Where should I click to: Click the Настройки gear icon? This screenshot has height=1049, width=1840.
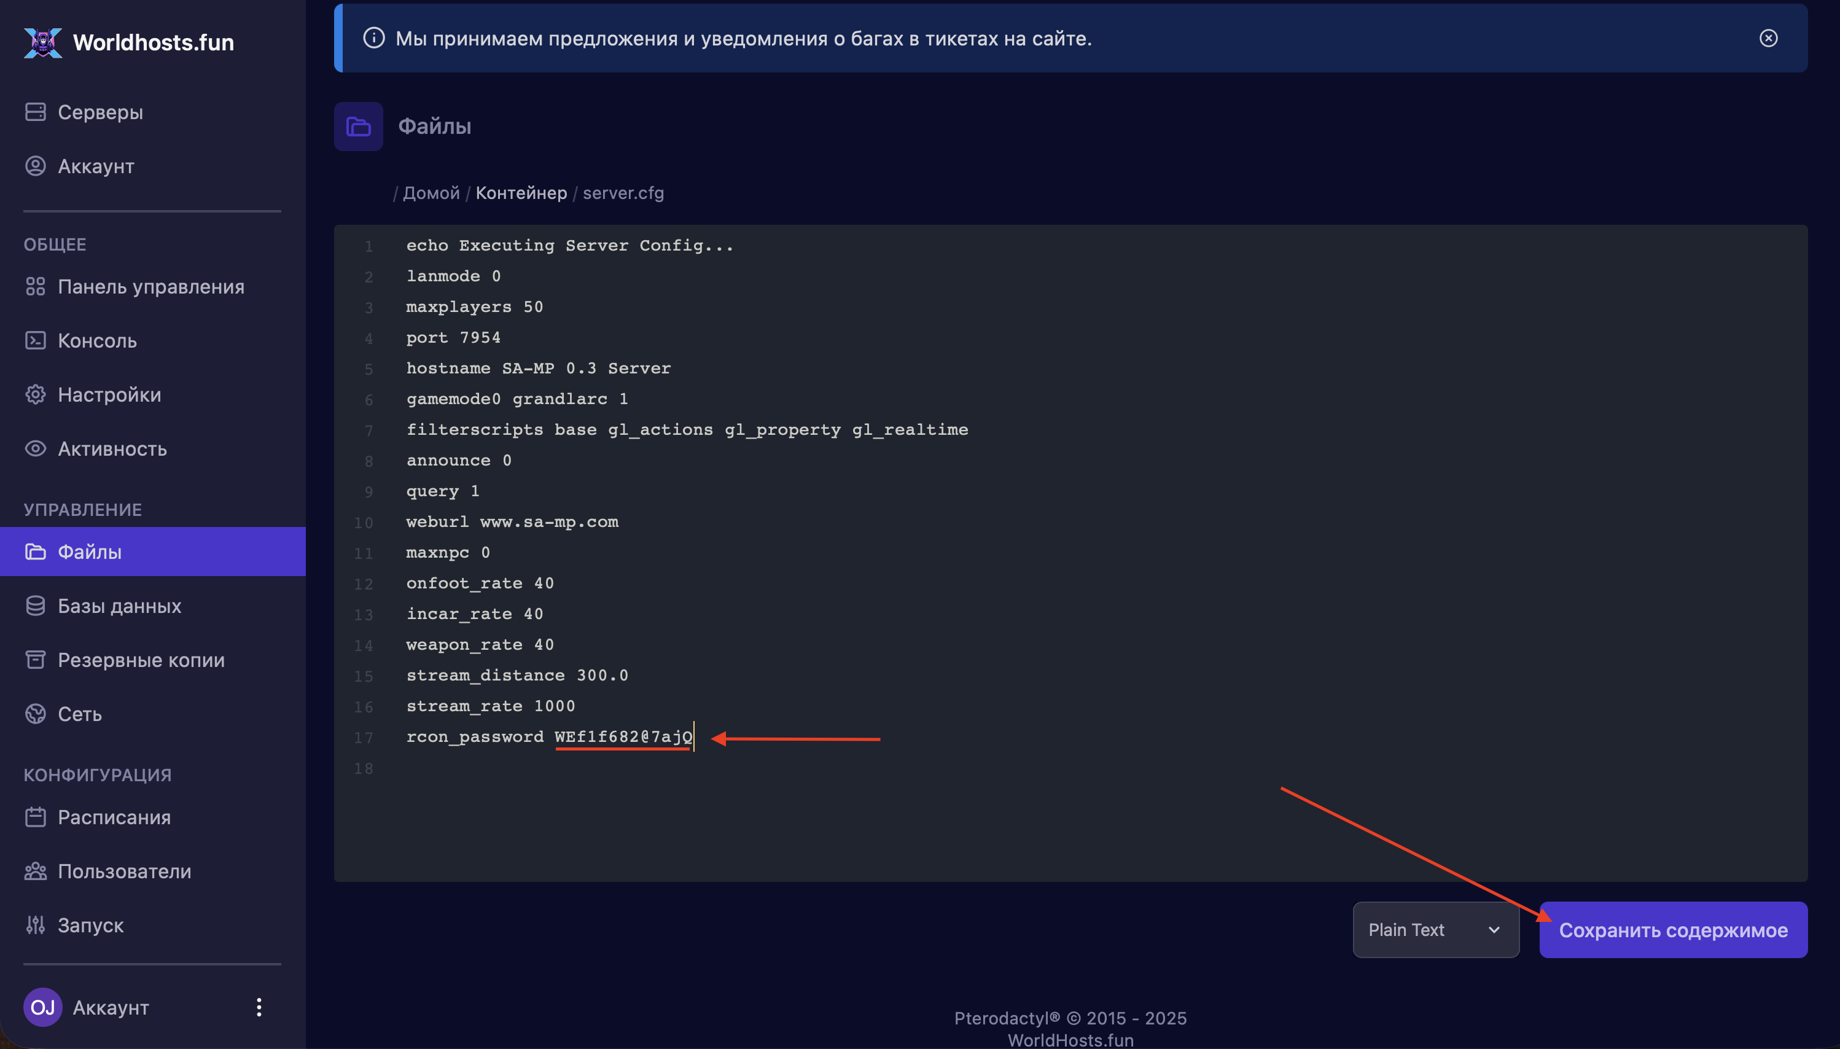(35, 394)
